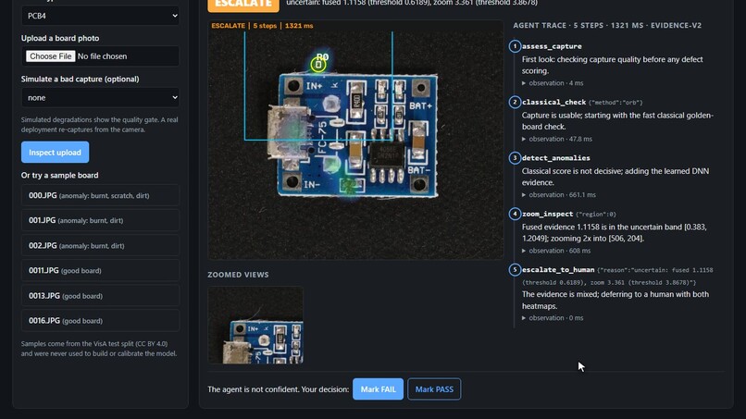Click the AGENT TRACE header text
This screenshot has width=746, height=419.
click(607, 25)
